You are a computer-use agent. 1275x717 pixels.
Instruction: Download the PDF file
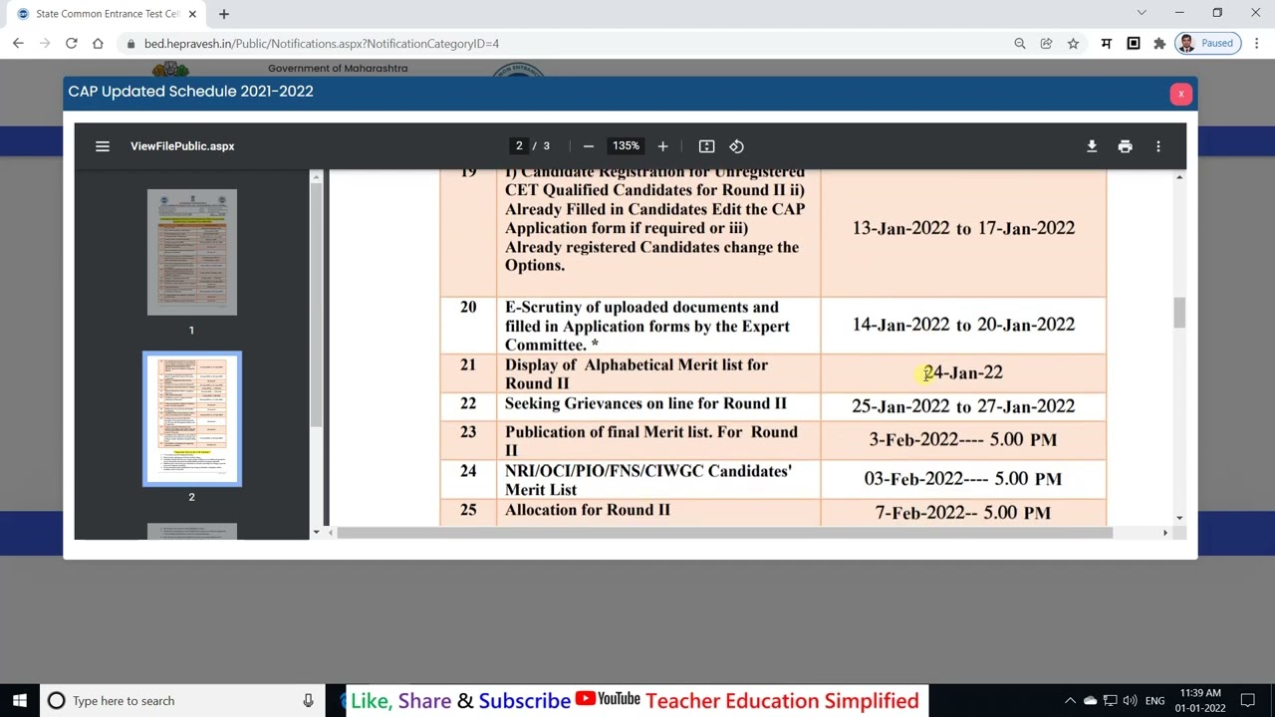click(x=1092, y=146)
